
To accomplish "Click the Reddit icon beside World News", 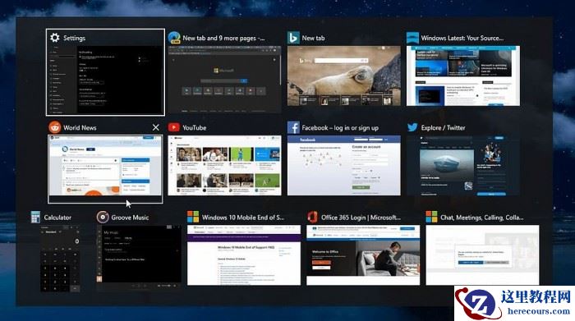I will pyautogui.click(x=55, y=127).
